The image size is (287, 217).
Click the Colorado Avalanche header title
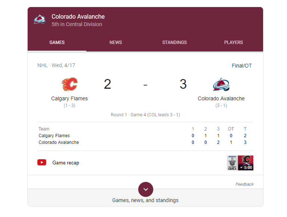pos(78,16)
